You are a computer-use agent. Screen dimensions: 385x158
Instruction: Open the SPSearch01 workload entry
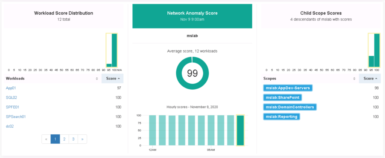point(16,117)
